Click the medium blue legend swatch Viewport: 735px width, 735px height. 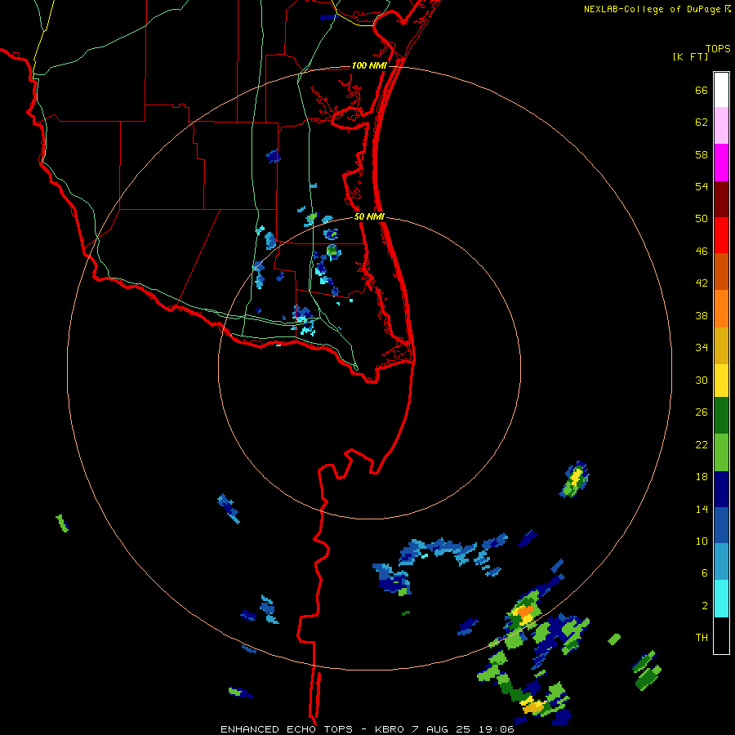click(721, 525)
